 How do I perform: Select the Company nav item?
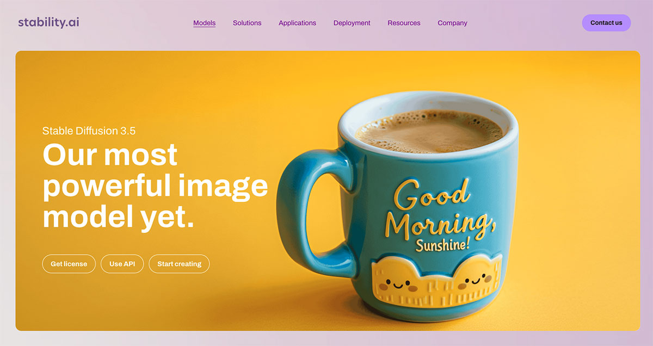[452, 23]
